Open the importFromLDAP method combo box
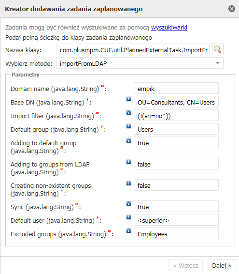Image resolution: width=239 pixels, height=274 pixels. [x=140, y=63]
